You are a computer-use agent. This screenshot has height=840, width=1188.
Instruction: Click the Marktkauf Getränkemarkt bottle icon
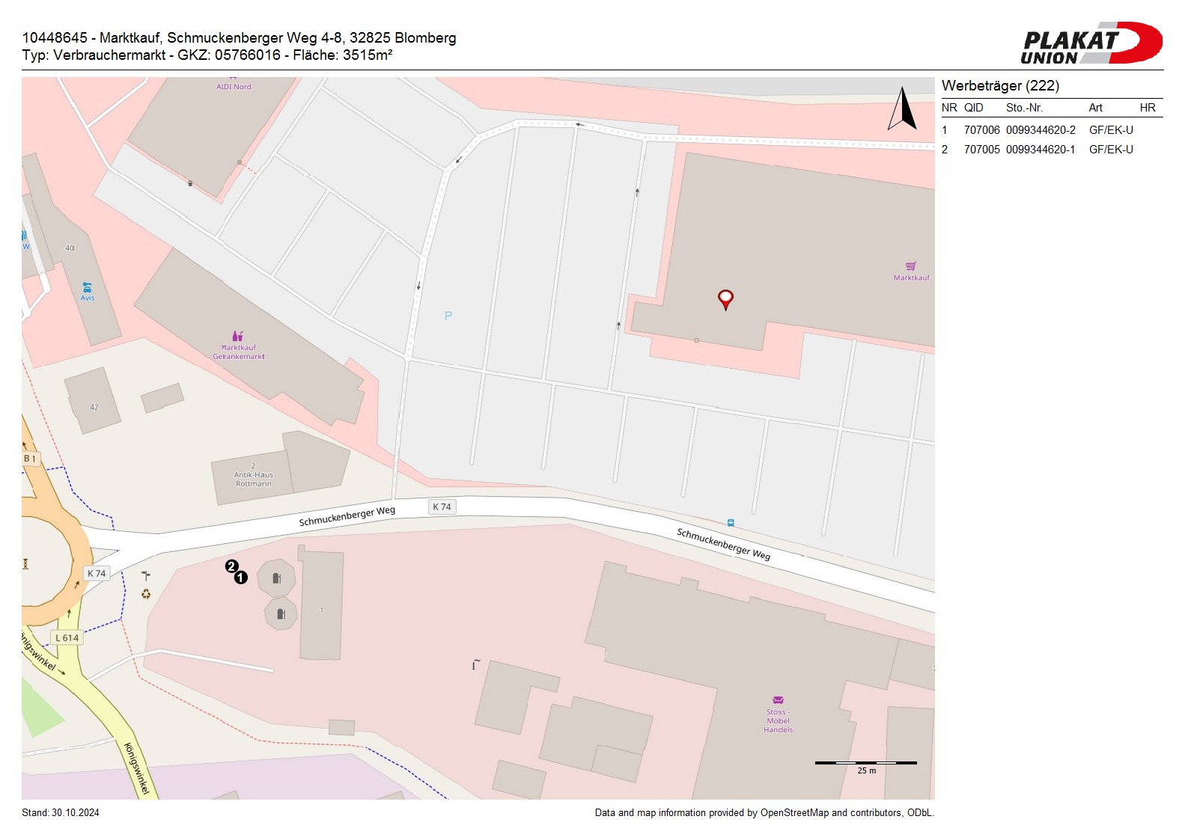pyautogui.click(x=238, y=337)
